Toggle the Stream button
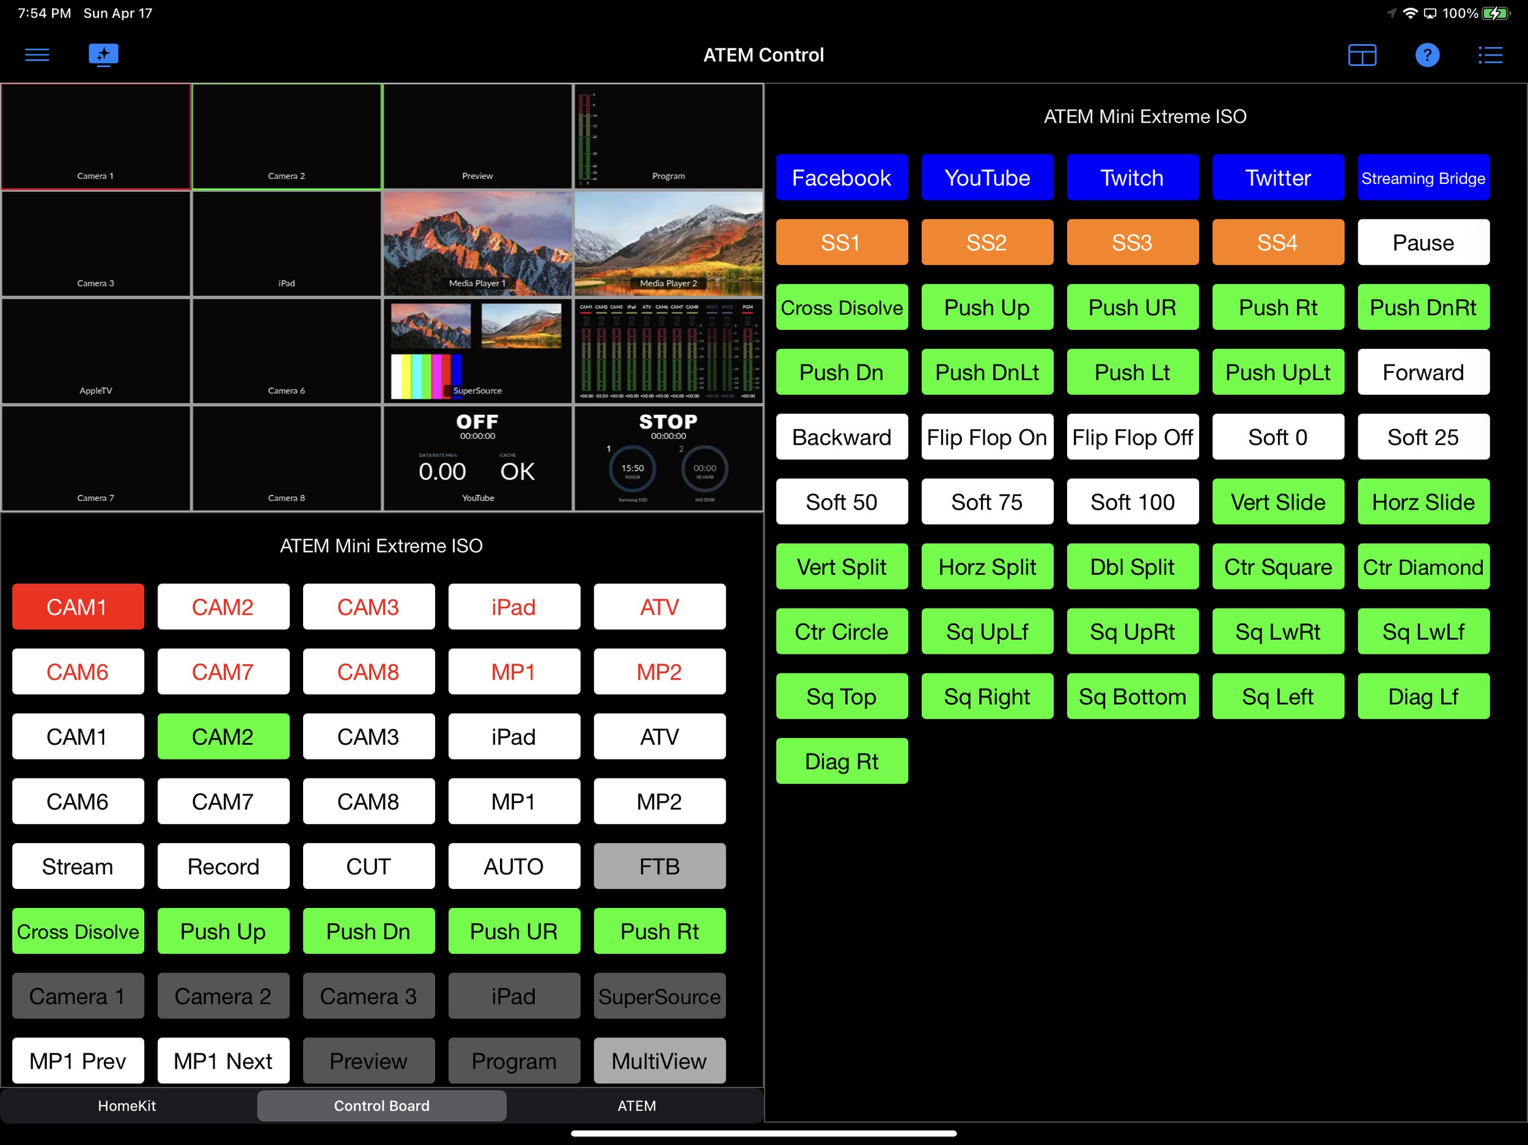 click(78, 866)
